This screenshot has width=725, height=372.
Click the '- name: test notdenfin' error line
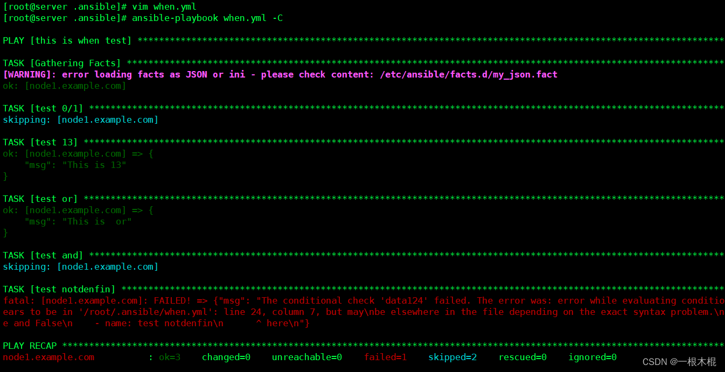pyautogui.click(x=156, y=323)
